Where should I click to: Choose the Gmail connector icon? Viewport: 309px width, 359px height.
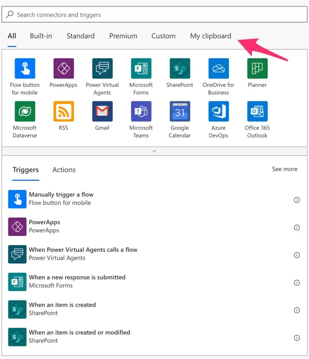tap(102, 111)
